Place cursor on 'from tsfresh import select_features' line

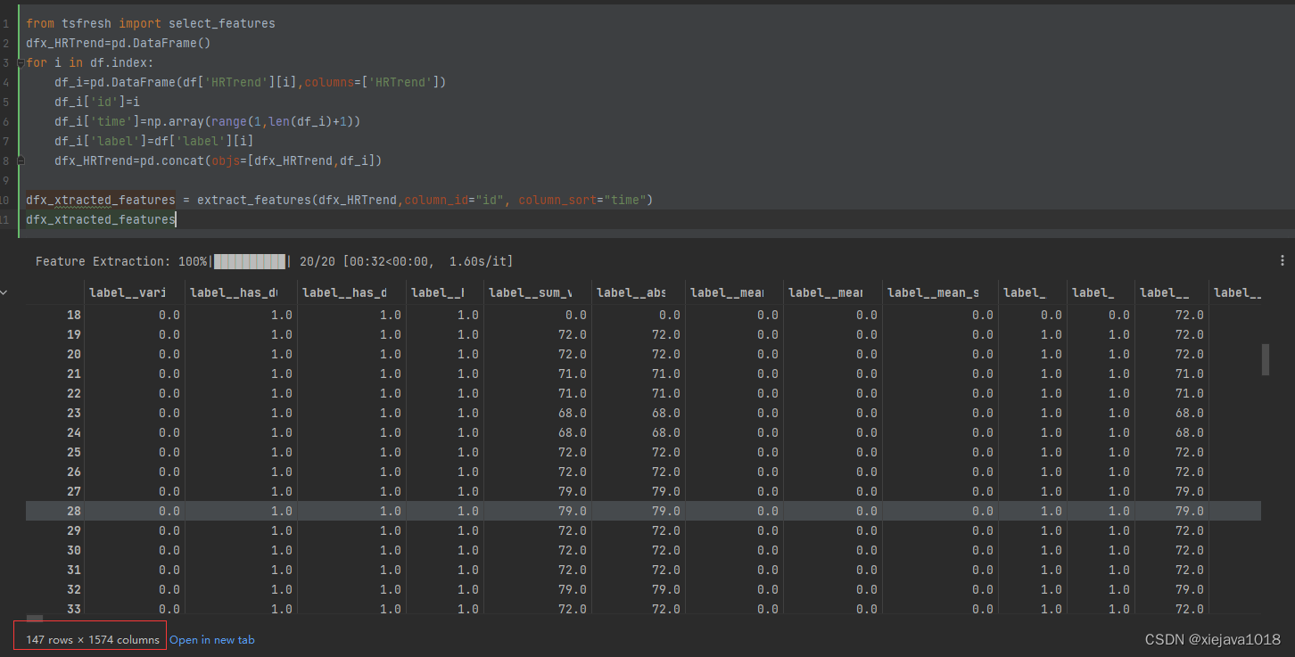tap(151, 23)
